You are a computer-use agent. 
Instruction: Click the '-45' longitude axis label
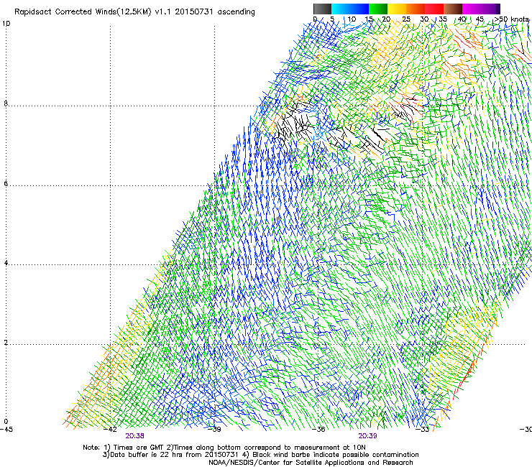6,430
